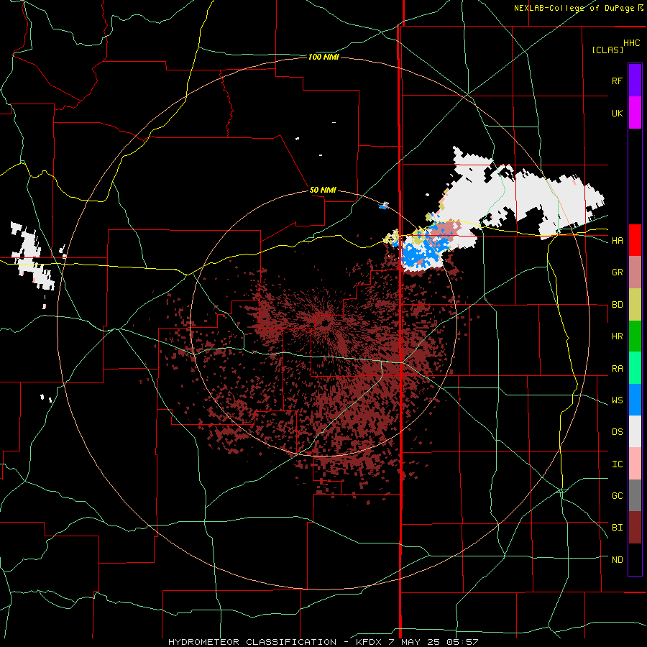This screenshot has width=647, height=647.
Task: Click the 'DS' legend label
Action: pos(617,431)
